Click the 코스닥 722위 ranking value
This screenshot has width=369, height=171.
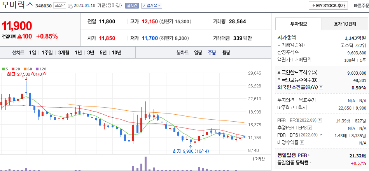(x=353, y=45)
